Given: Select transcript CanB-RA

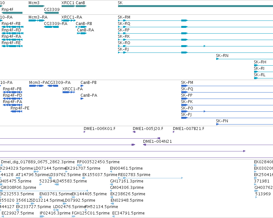Looking at the screenshot, I should click(x=82, y=33).
